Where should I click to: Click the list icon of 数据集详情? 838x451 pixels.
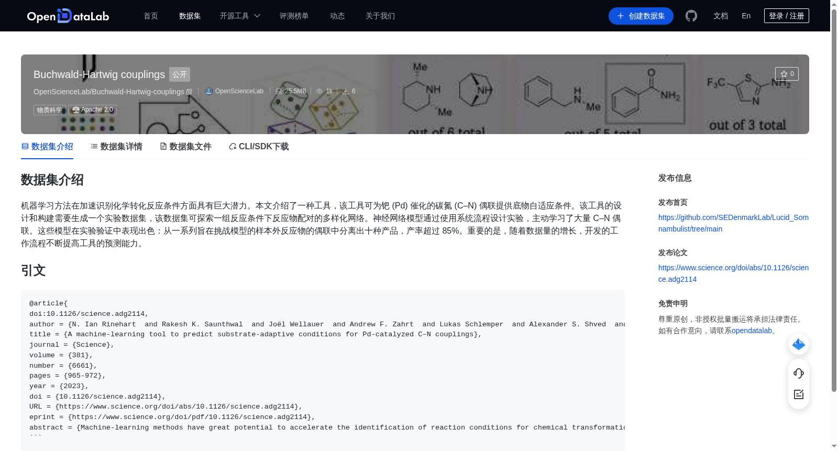tap(94, 147)
